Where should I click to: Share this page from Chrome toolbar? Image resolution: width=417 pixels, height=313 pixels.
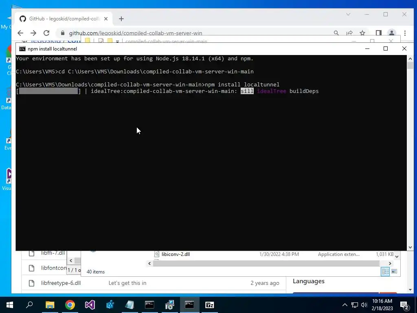click(x=349, y=33)
